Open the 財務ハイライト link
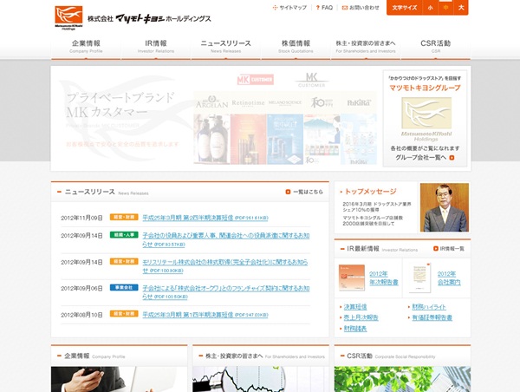Screen dimensions: 520x392 (x=429, y=307)
